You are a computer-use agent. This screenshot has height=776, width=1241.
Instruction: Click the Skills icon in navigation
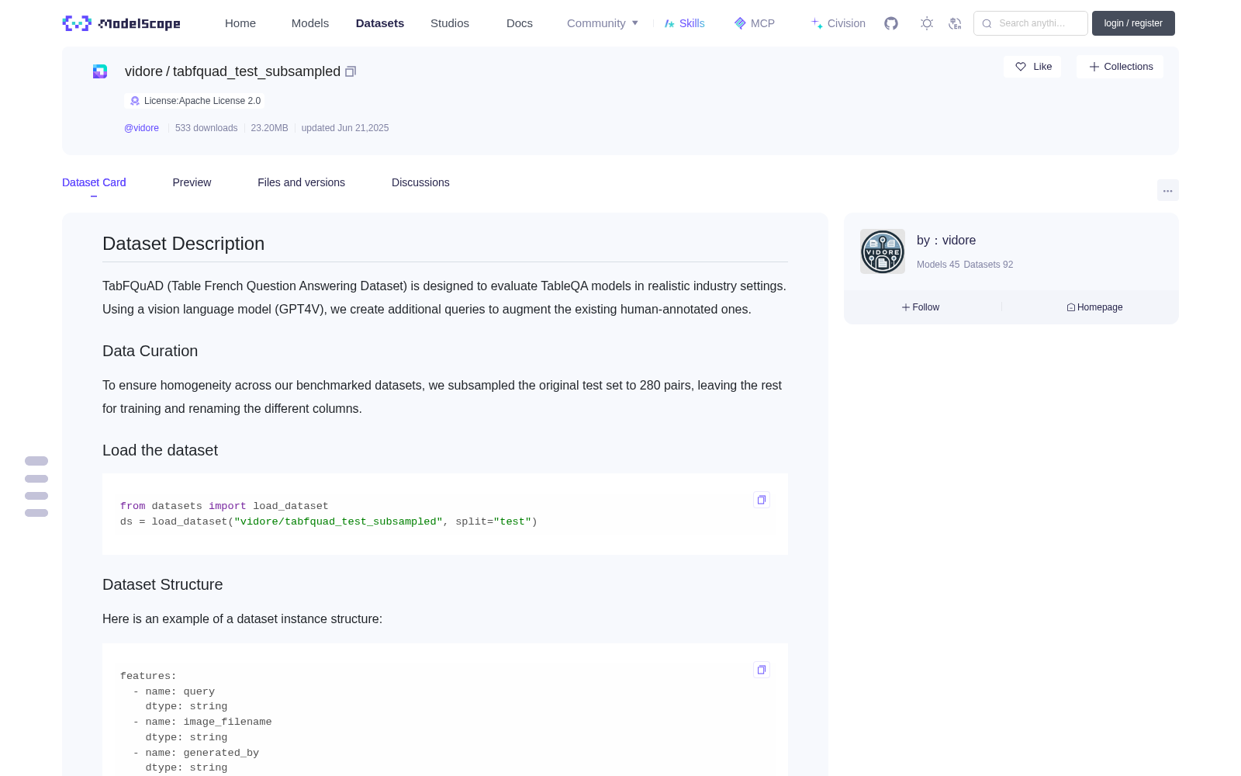click(669, 23)
